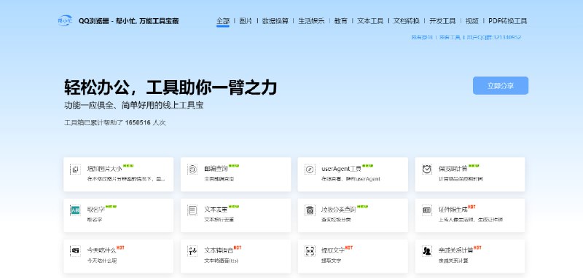Click the 垃圾分类查询 trash bin icon
This screenshot has width=583, height=278.
[310, 210]
